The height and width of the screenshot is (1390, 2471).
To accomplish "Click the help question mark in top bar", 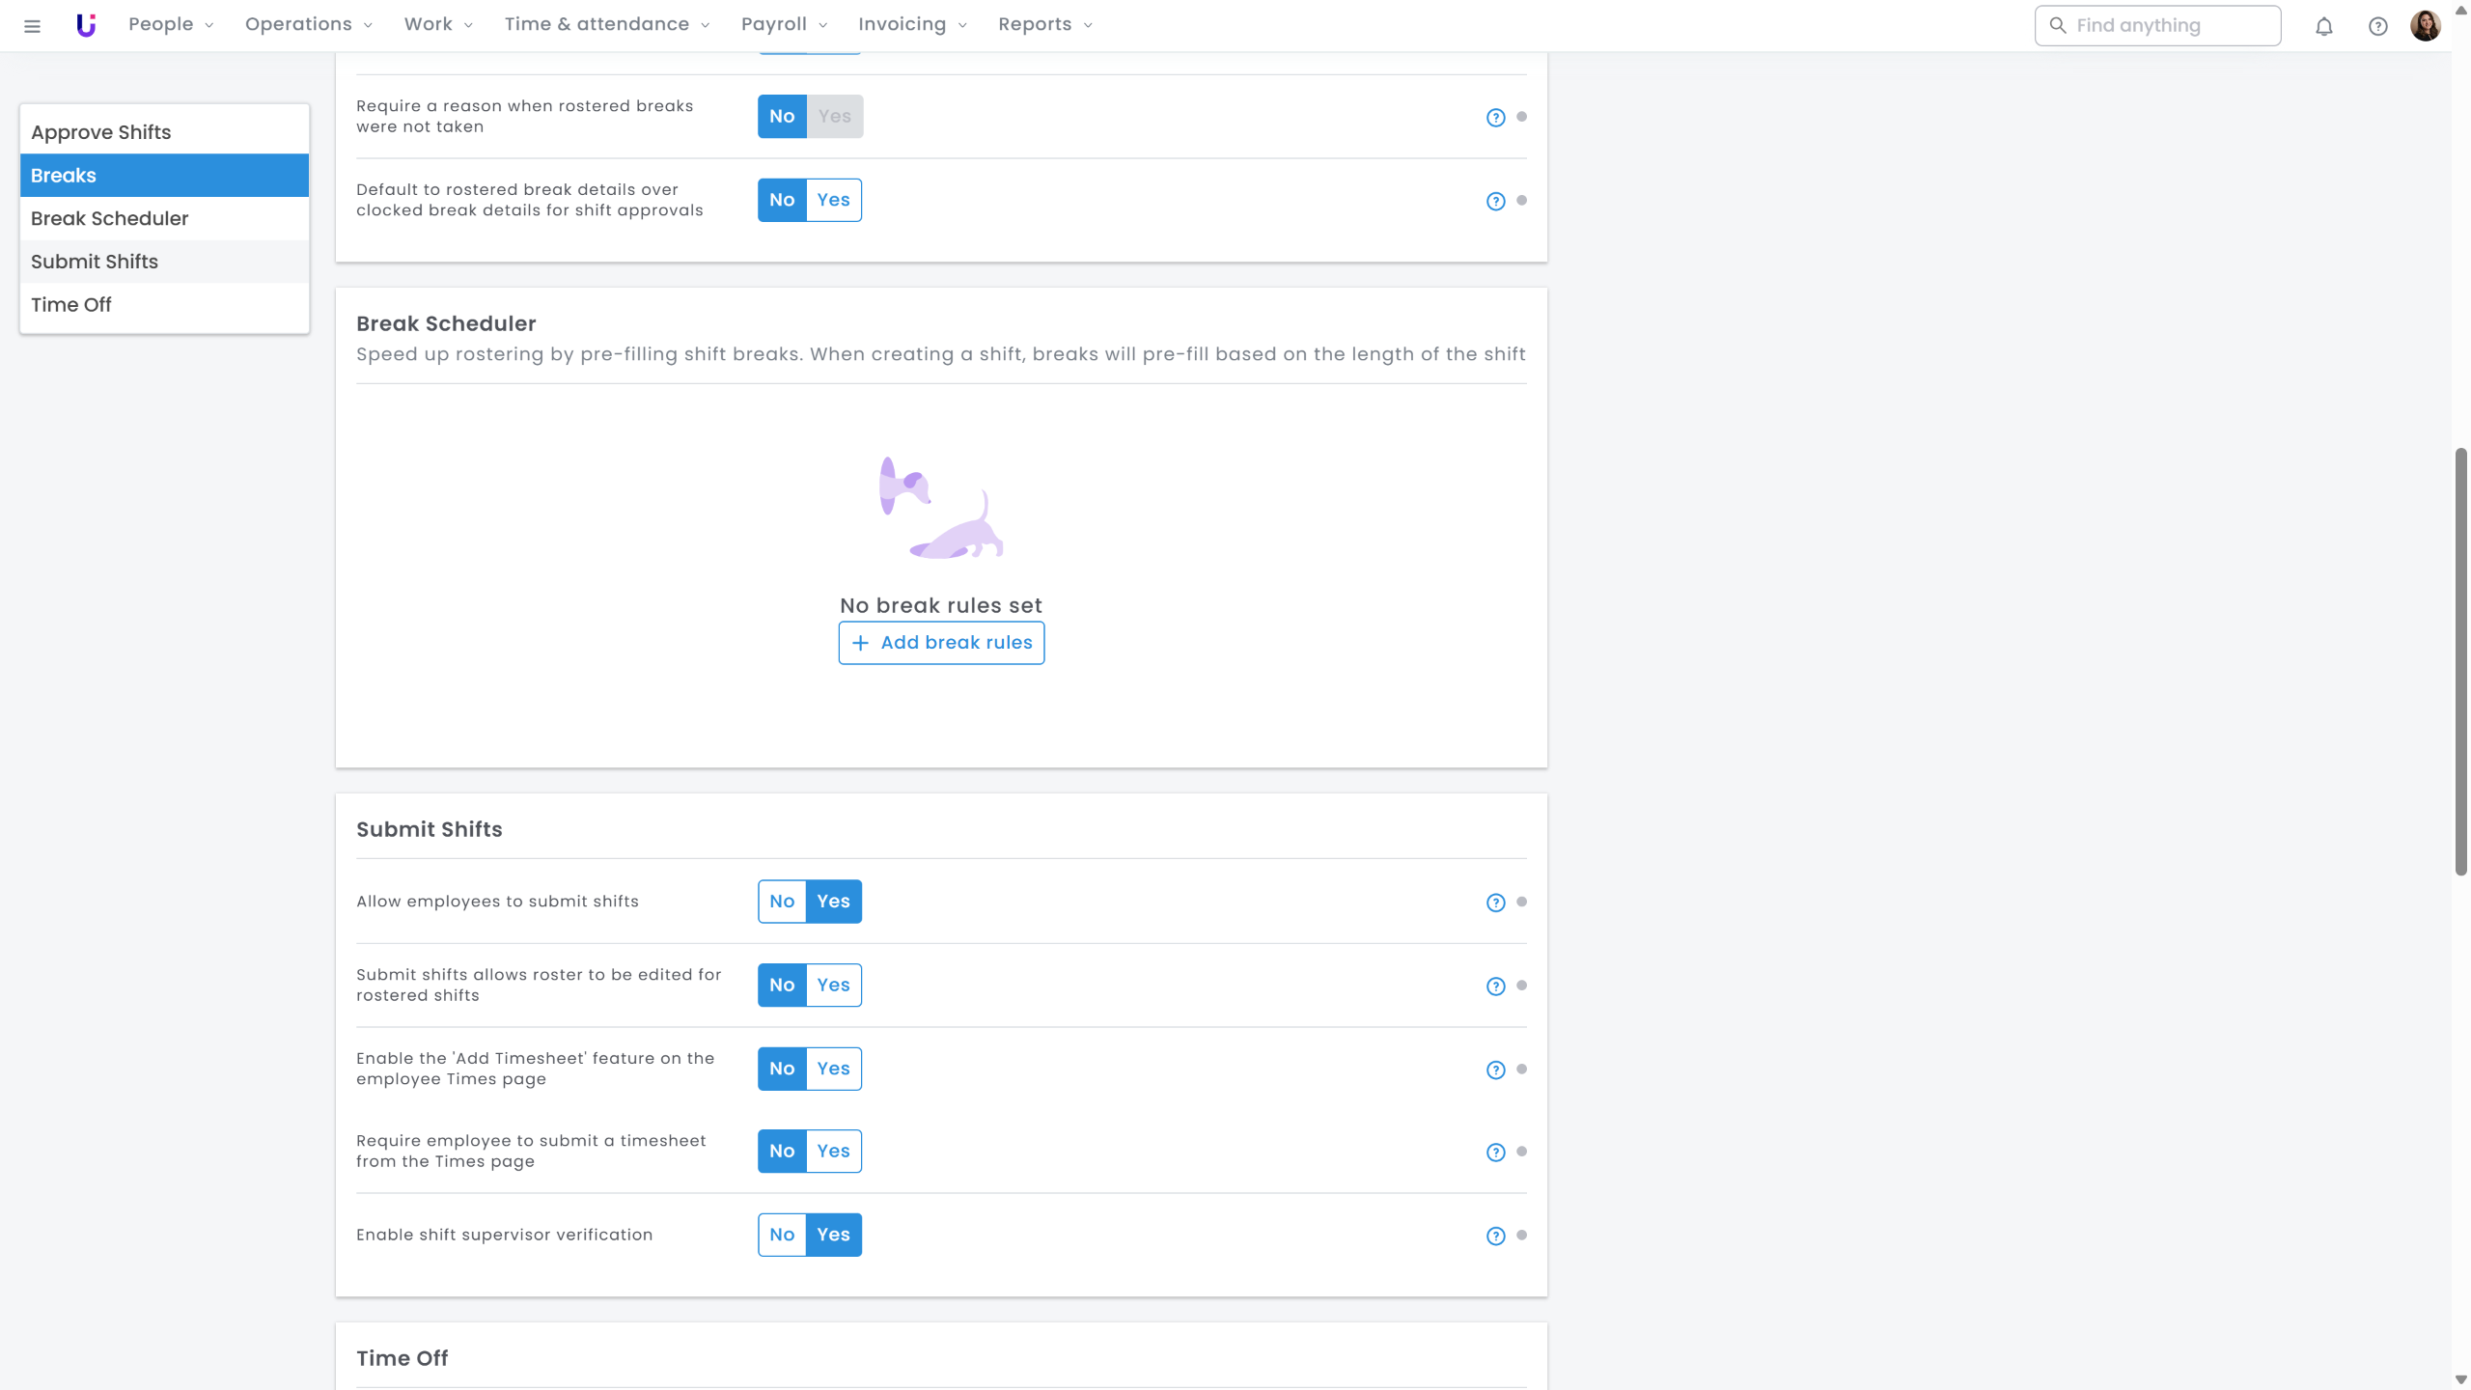I will [x=2378, y=26].
